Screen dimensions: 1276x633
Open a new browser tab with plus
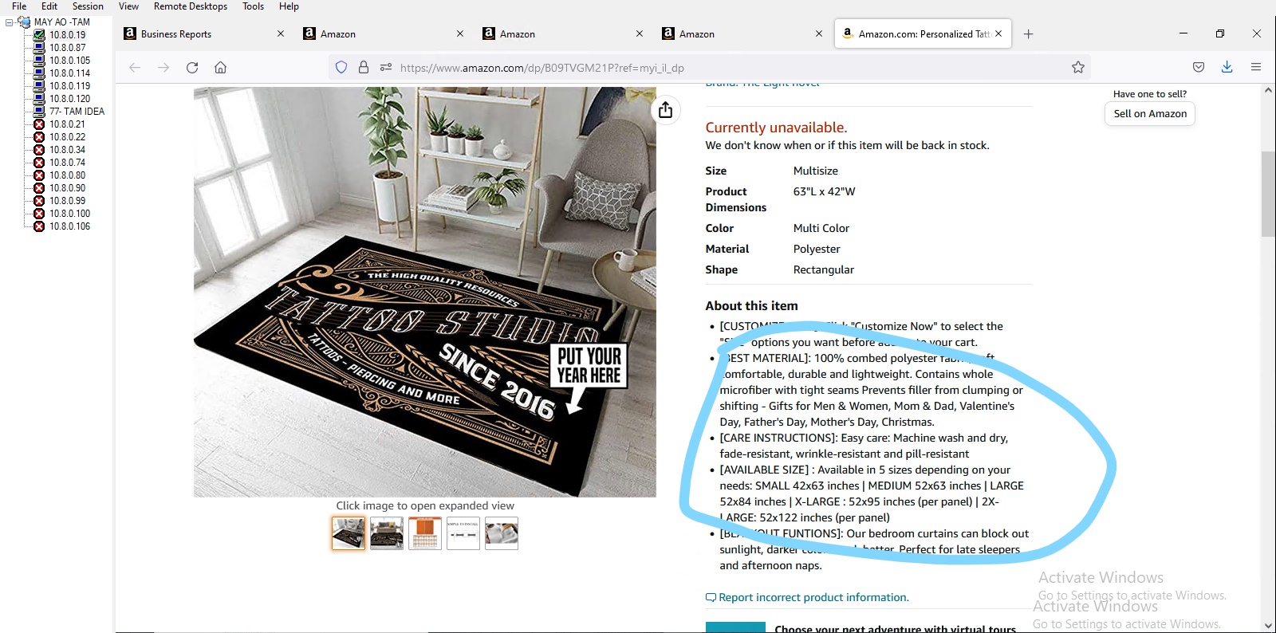point(1029,34)
